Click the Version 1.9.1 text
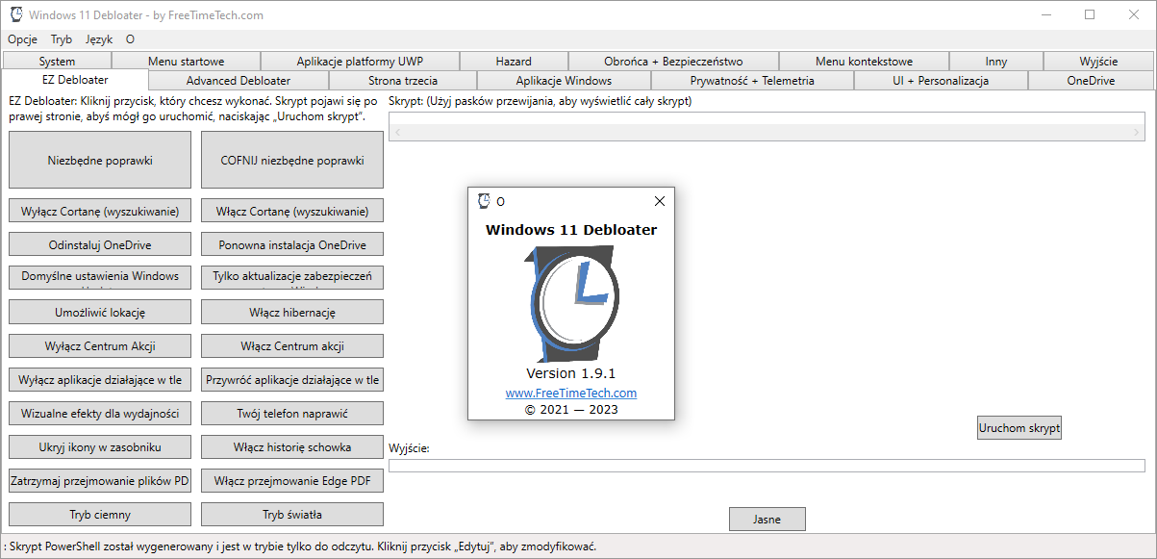 [570, 373]
